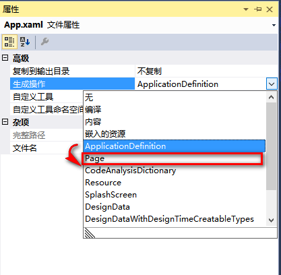Click the ApplicationDefinition value field
The height and width of the screenshot is (275, 281).
coord(201,84)
